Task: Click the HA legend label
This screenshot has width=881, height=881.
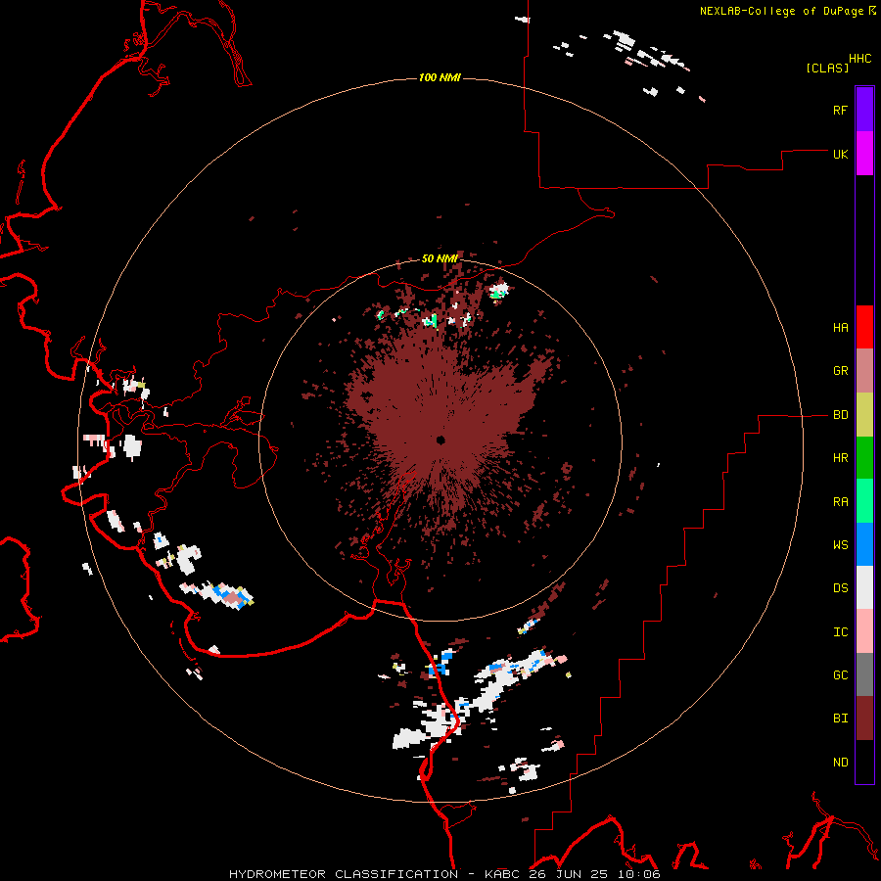Action: (x=840, y=328)
